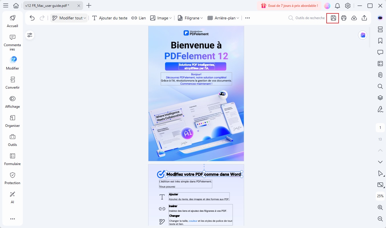386x228 pixels.
Task: Click the floating purple AI note button
Action: tap(363, 35)
